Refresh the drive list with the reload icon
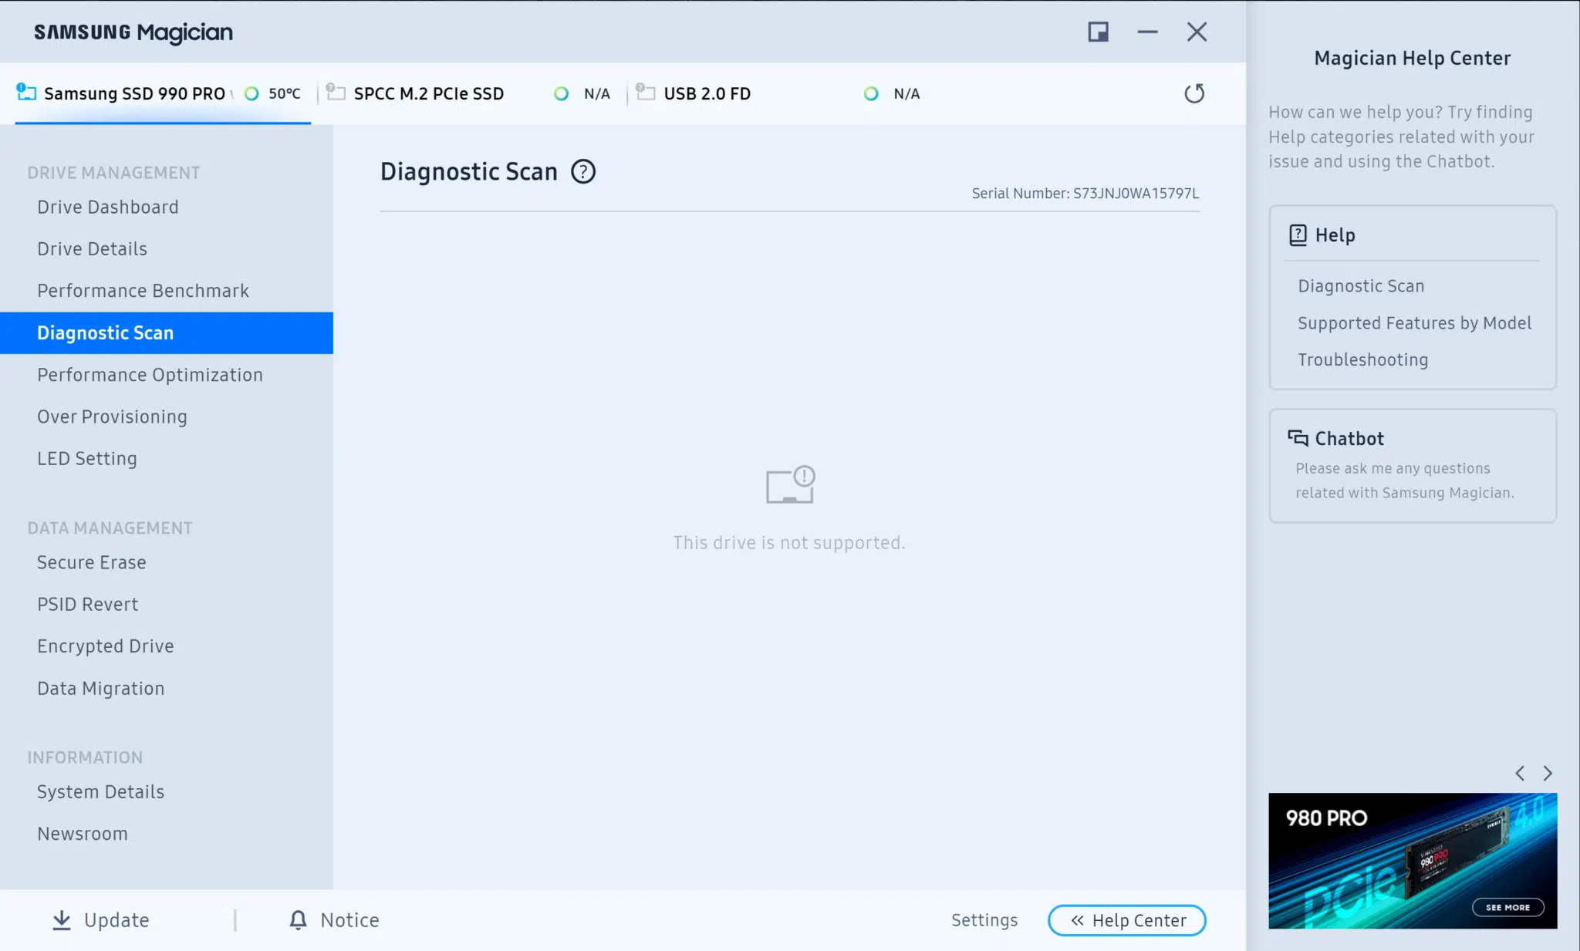The width and height of the screenshot is (1580, 951). point(1194,93)
